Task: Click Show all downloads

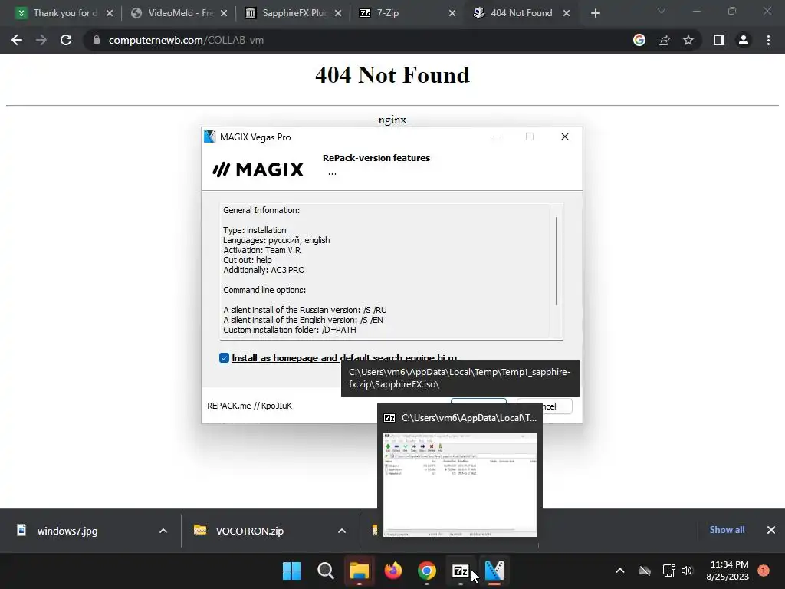Action: pyautogui.click(x=727, y=530)
